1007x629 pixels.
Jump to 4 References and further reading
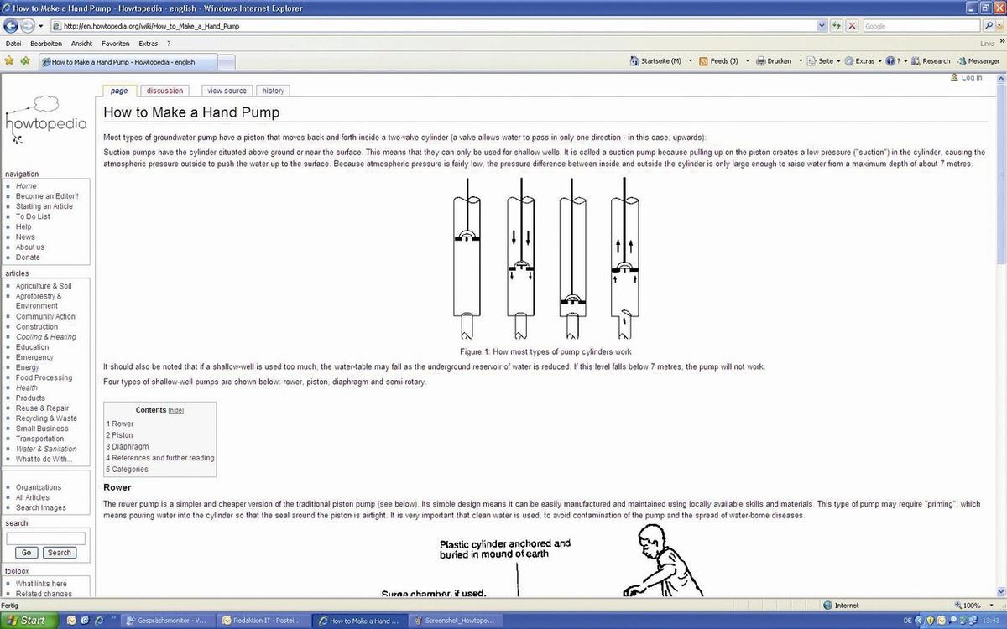click(x=160, y=458)
